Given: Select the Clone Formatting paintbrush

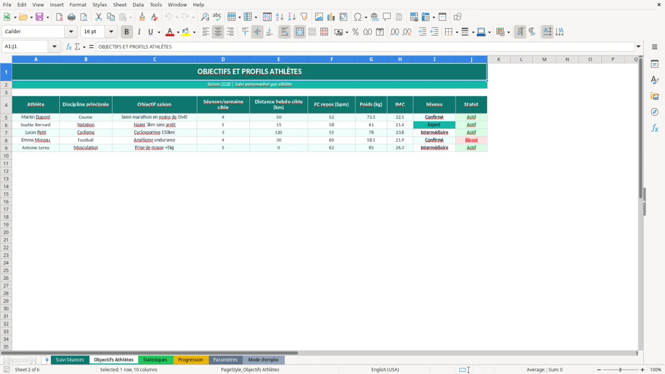Looking at the screenshot, I should pyautogui.click(x=142, y=17).
